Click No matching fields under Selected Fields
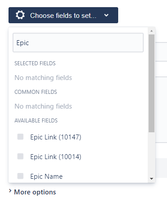 43,78
